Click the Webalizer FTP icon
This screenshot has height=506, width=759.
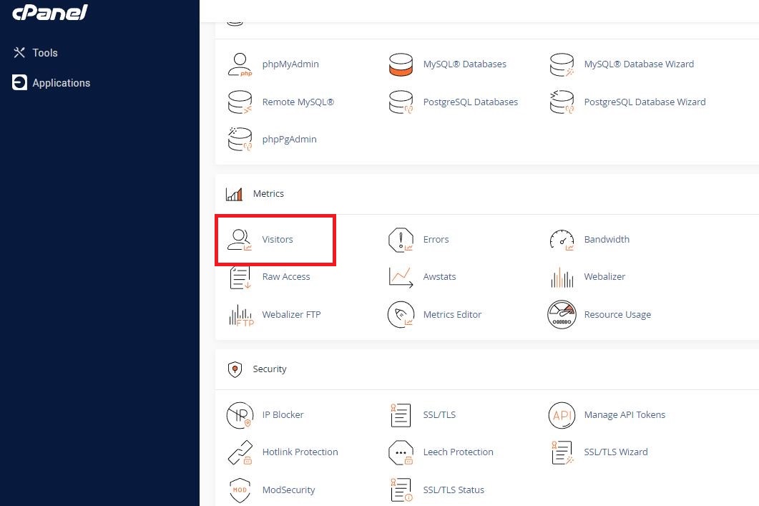(x=240, y=315)
